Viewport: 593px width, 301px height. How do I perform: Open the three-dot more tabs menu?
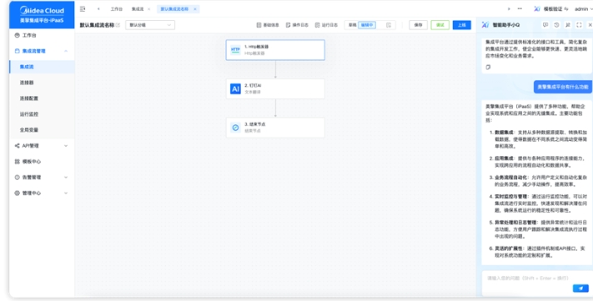(x=520, y=8)
